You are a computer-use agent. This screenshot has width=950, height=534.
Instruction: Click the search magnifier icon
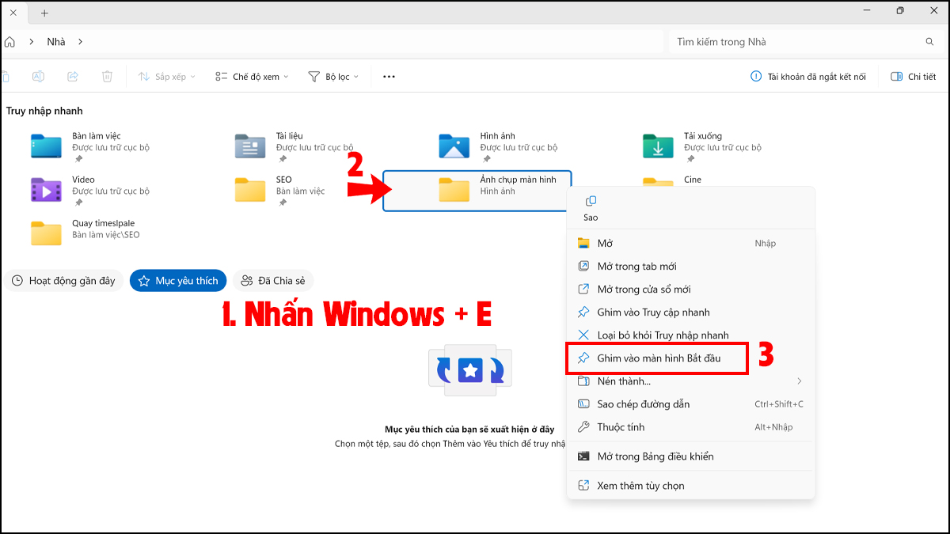coord(929,42)
